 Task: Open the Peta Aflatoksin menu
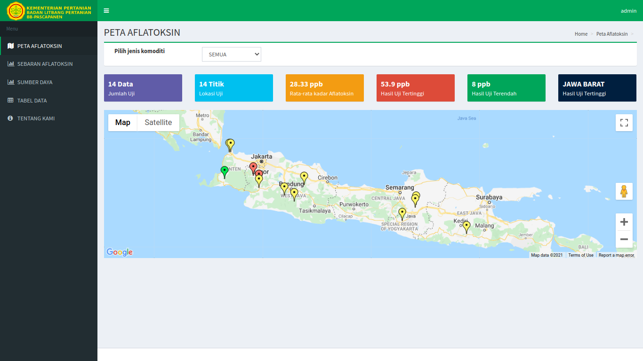pos(49,46)
